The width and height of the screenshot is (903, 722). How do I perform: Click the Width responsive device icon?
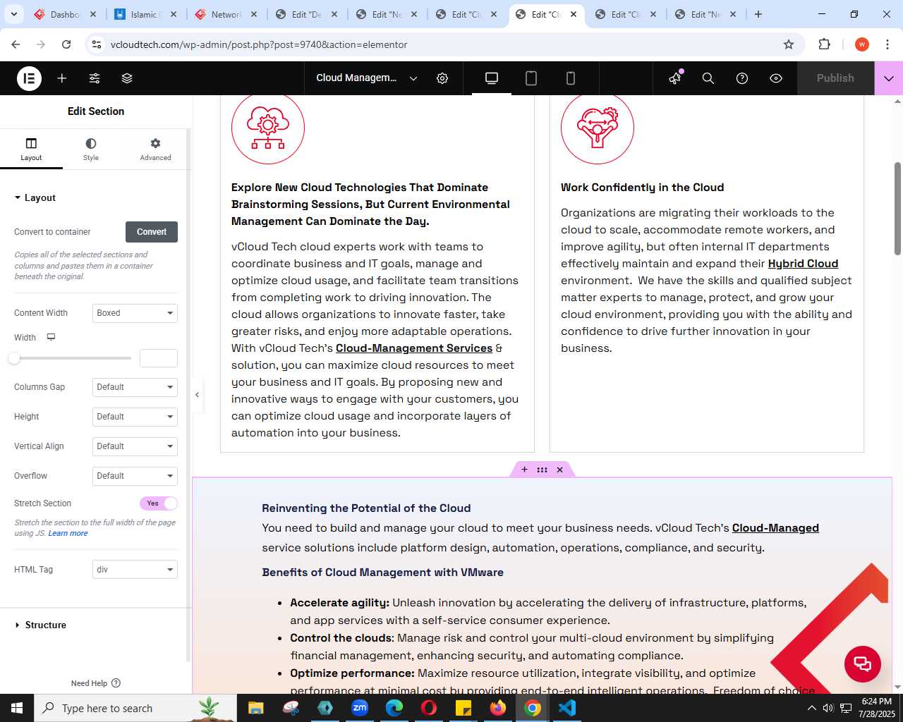click(x=51, y=337)
